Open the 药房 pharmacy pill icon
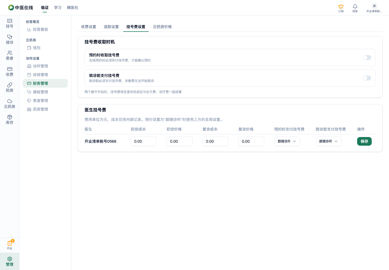Image resolution: width=389 pixels, height=270 pixels. [x=9, y=88]
